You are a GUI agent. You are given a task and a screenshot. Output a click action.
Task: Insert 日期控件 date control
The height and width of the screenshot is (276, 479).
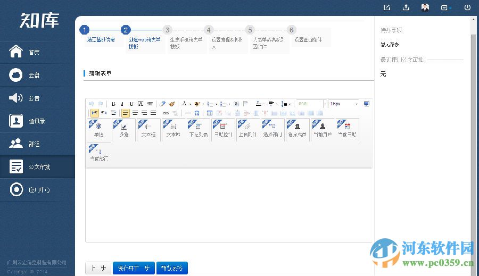point(223,129)
